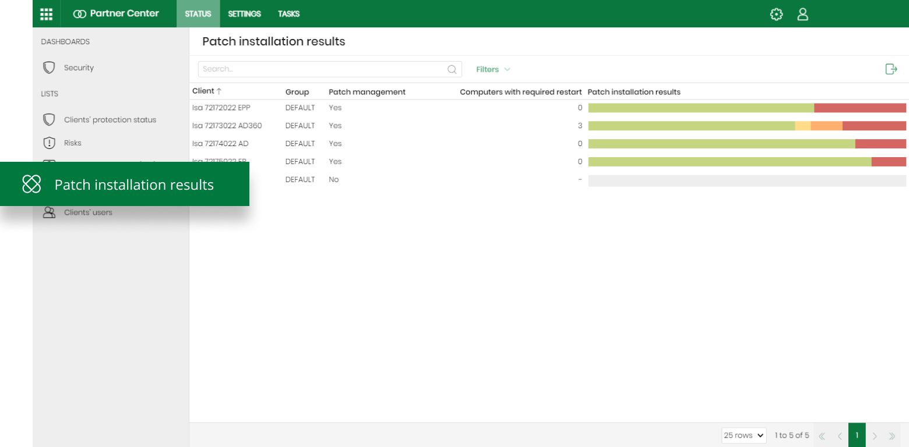Switch to the SETTINGS tab

[x=244, y=14]
